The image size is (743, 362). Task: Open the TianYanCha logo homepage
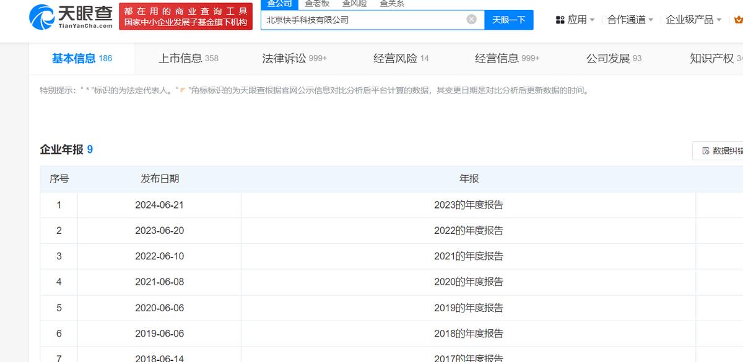(71, 16)
